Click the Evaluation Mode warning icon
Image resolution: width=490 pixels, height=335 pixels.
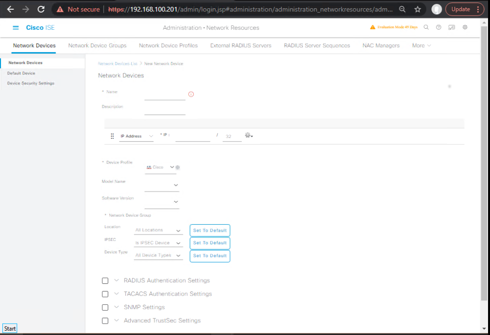[372, 27]
